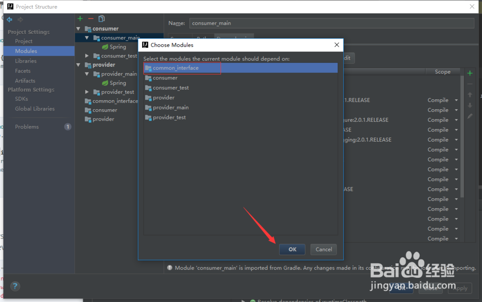Select provider in Choose Modules list
The image size is (482, 302).
click(241, 98)
